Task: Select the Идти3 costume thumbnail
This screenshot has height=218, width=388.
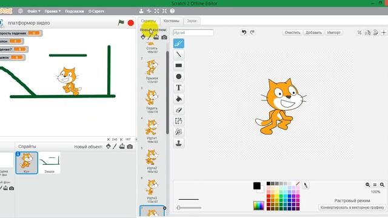Action: coord(152,190)
